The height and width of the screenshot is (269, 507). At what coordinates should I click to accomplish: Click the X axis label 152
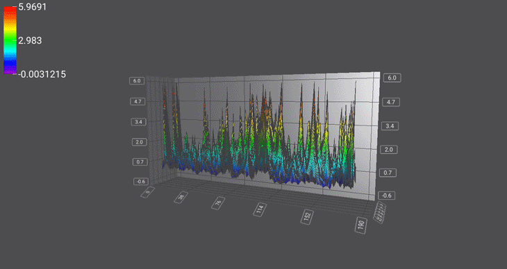[307, 217]
